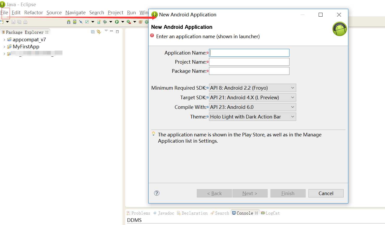Click the Cancel button in dialog

[x=326, y=193]
